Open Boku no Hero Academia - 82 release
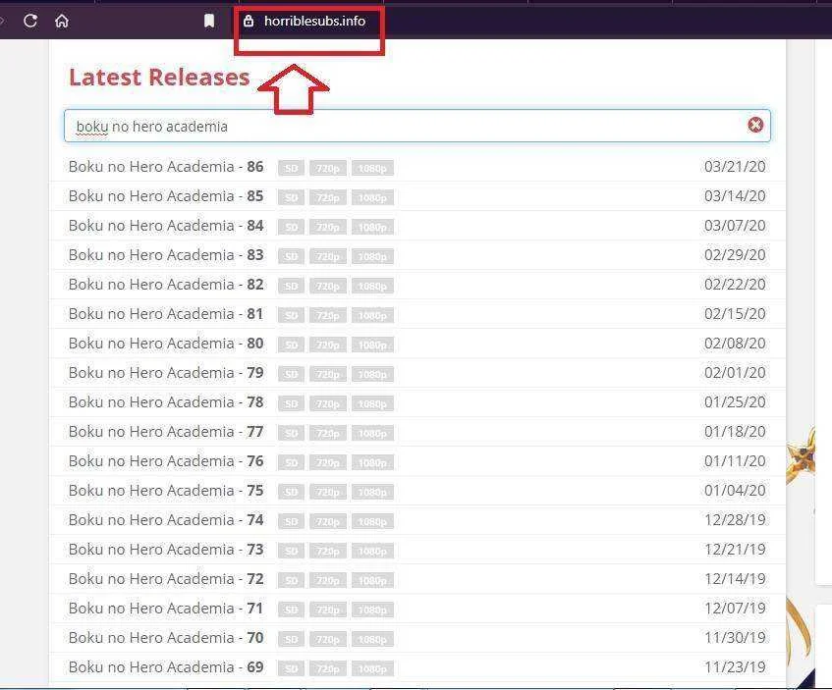Viewport: 832px width, 690px height. [x=166, y=285]
